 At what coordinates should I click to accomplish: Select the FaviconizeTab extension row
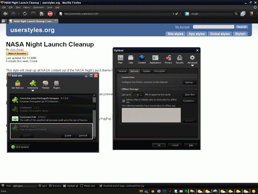[51, 118]
